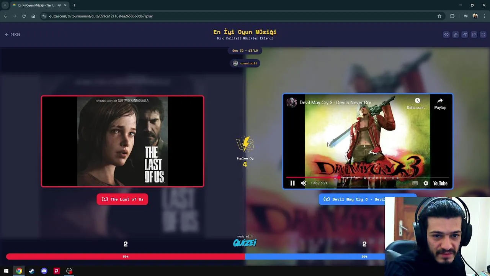This screenshot has height=276, width=490.
Task: Navigate forward in browser
Action: (x=15, y=16)
